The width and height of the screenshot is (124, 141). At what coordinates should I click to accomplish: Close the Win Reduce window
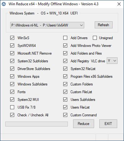(x=119, y=4)
